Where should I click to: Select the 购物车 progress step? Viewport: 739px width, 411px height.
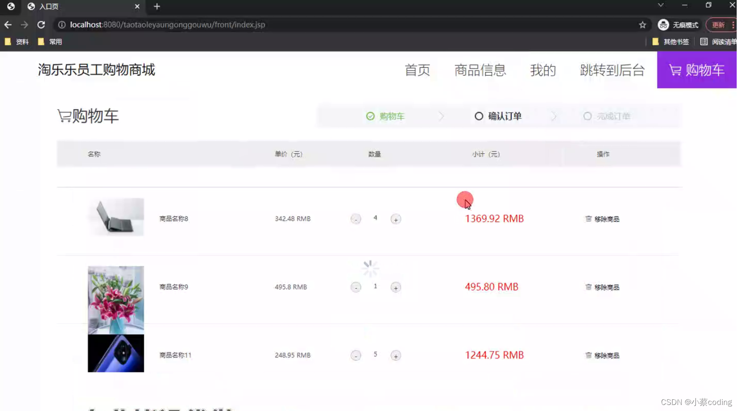click(385, 116)
